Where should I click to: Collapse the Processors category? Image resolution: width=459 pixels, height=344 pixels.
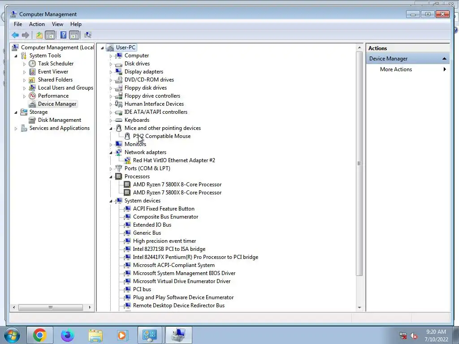(111, 177)
